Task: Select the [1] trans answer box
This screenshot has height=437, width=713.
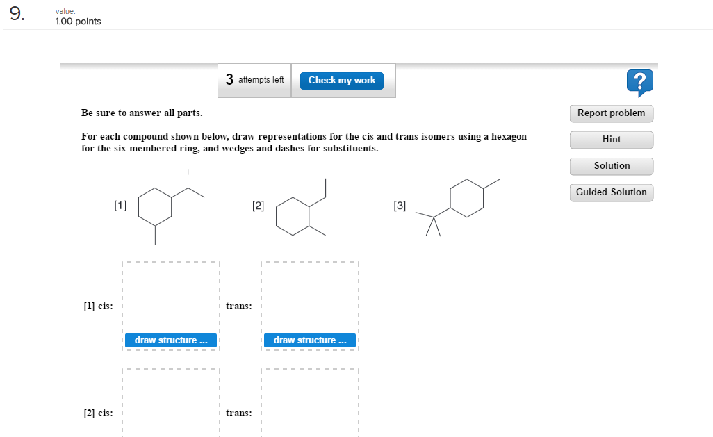Action: coord(309,299)
